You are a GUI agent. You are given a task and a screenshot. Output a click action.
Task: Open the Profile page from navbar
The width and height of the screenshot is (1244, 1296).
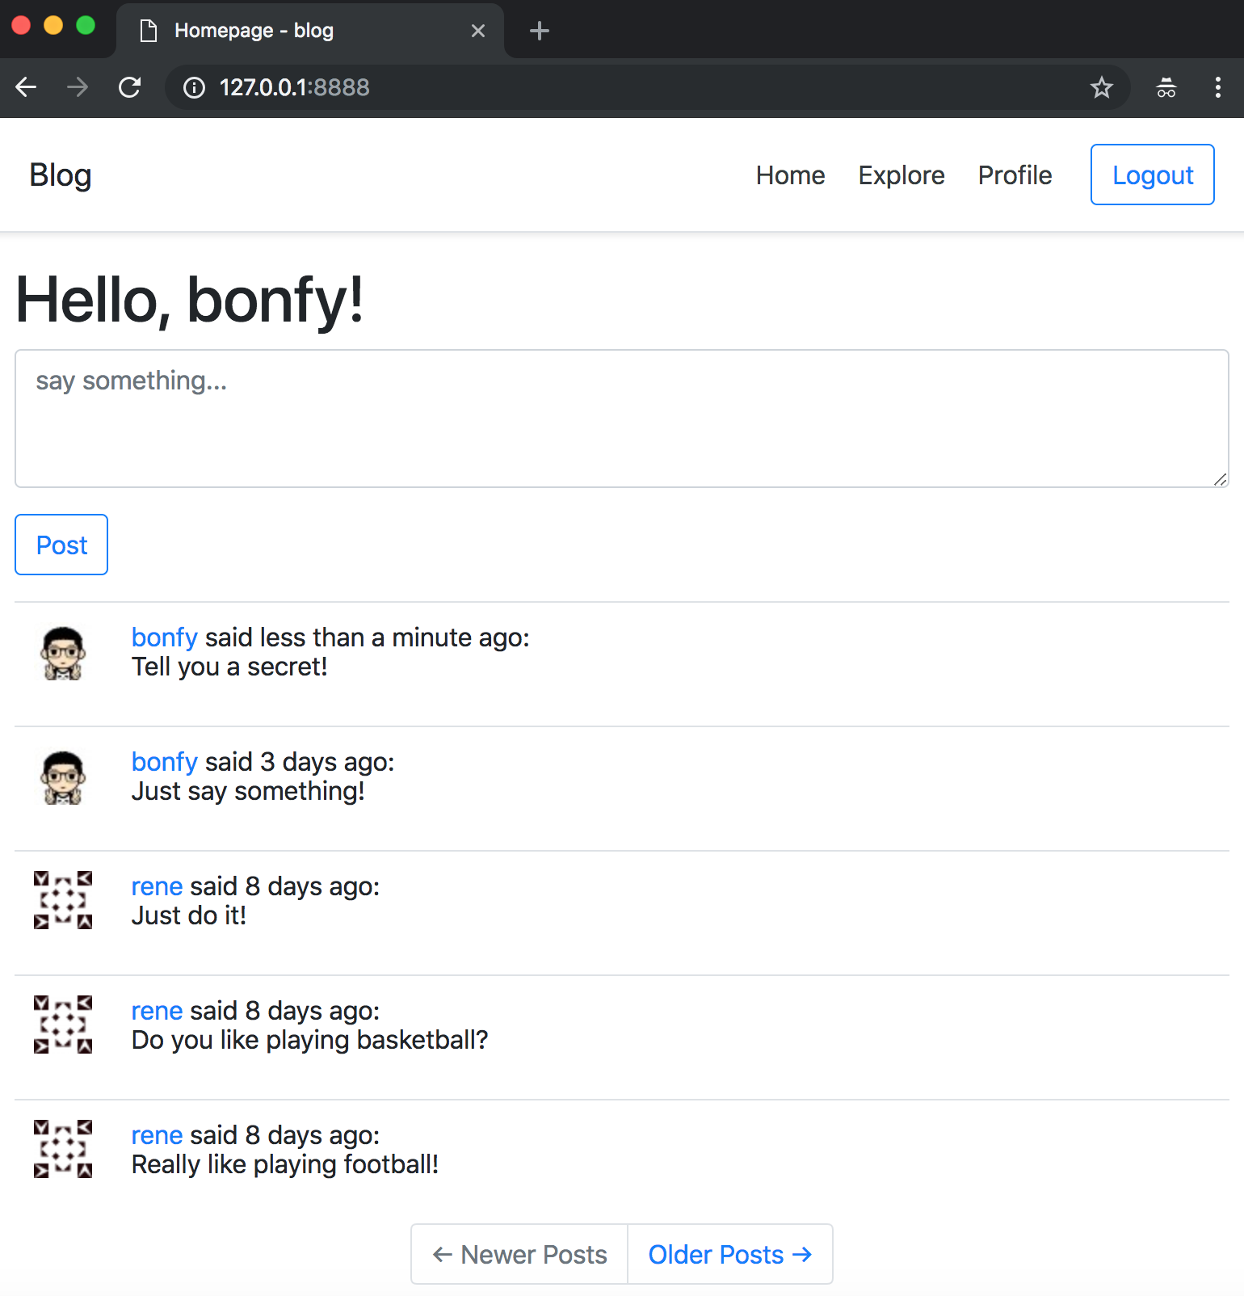[x=1015, y=175]
